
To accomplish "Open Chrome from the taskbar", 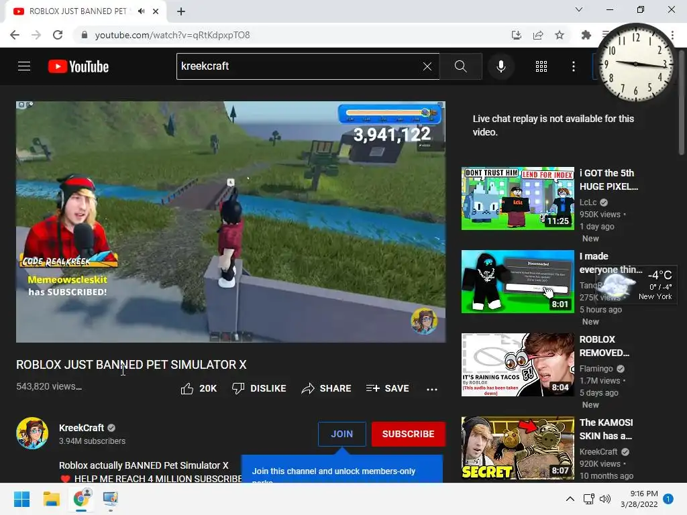I will coord(81,499).
